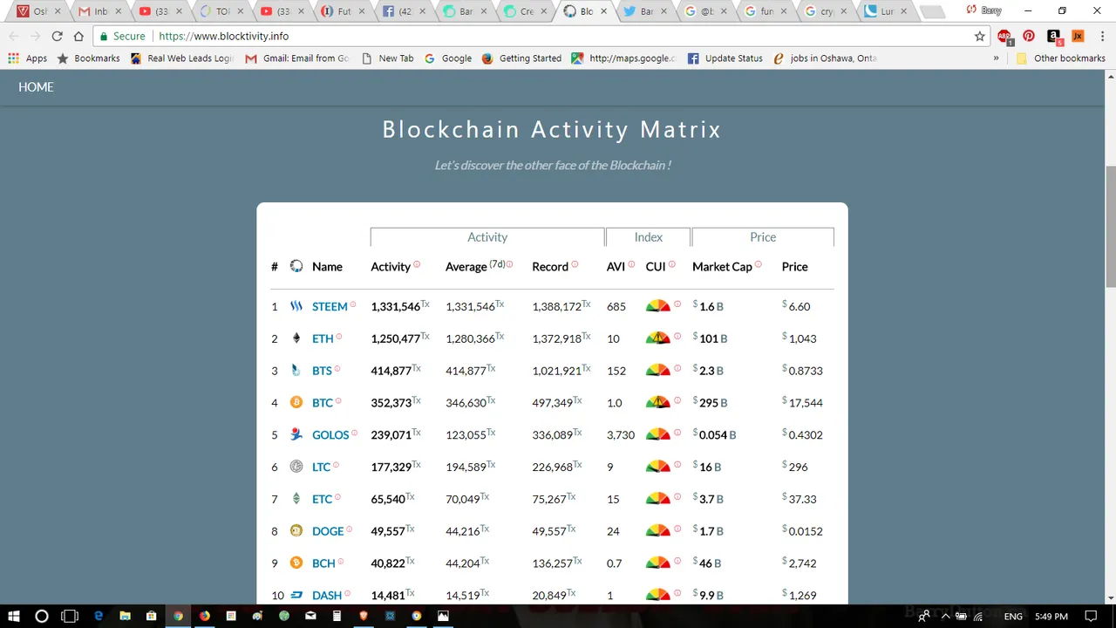
Task: Go to the browser home page icon
Action: 78,37
